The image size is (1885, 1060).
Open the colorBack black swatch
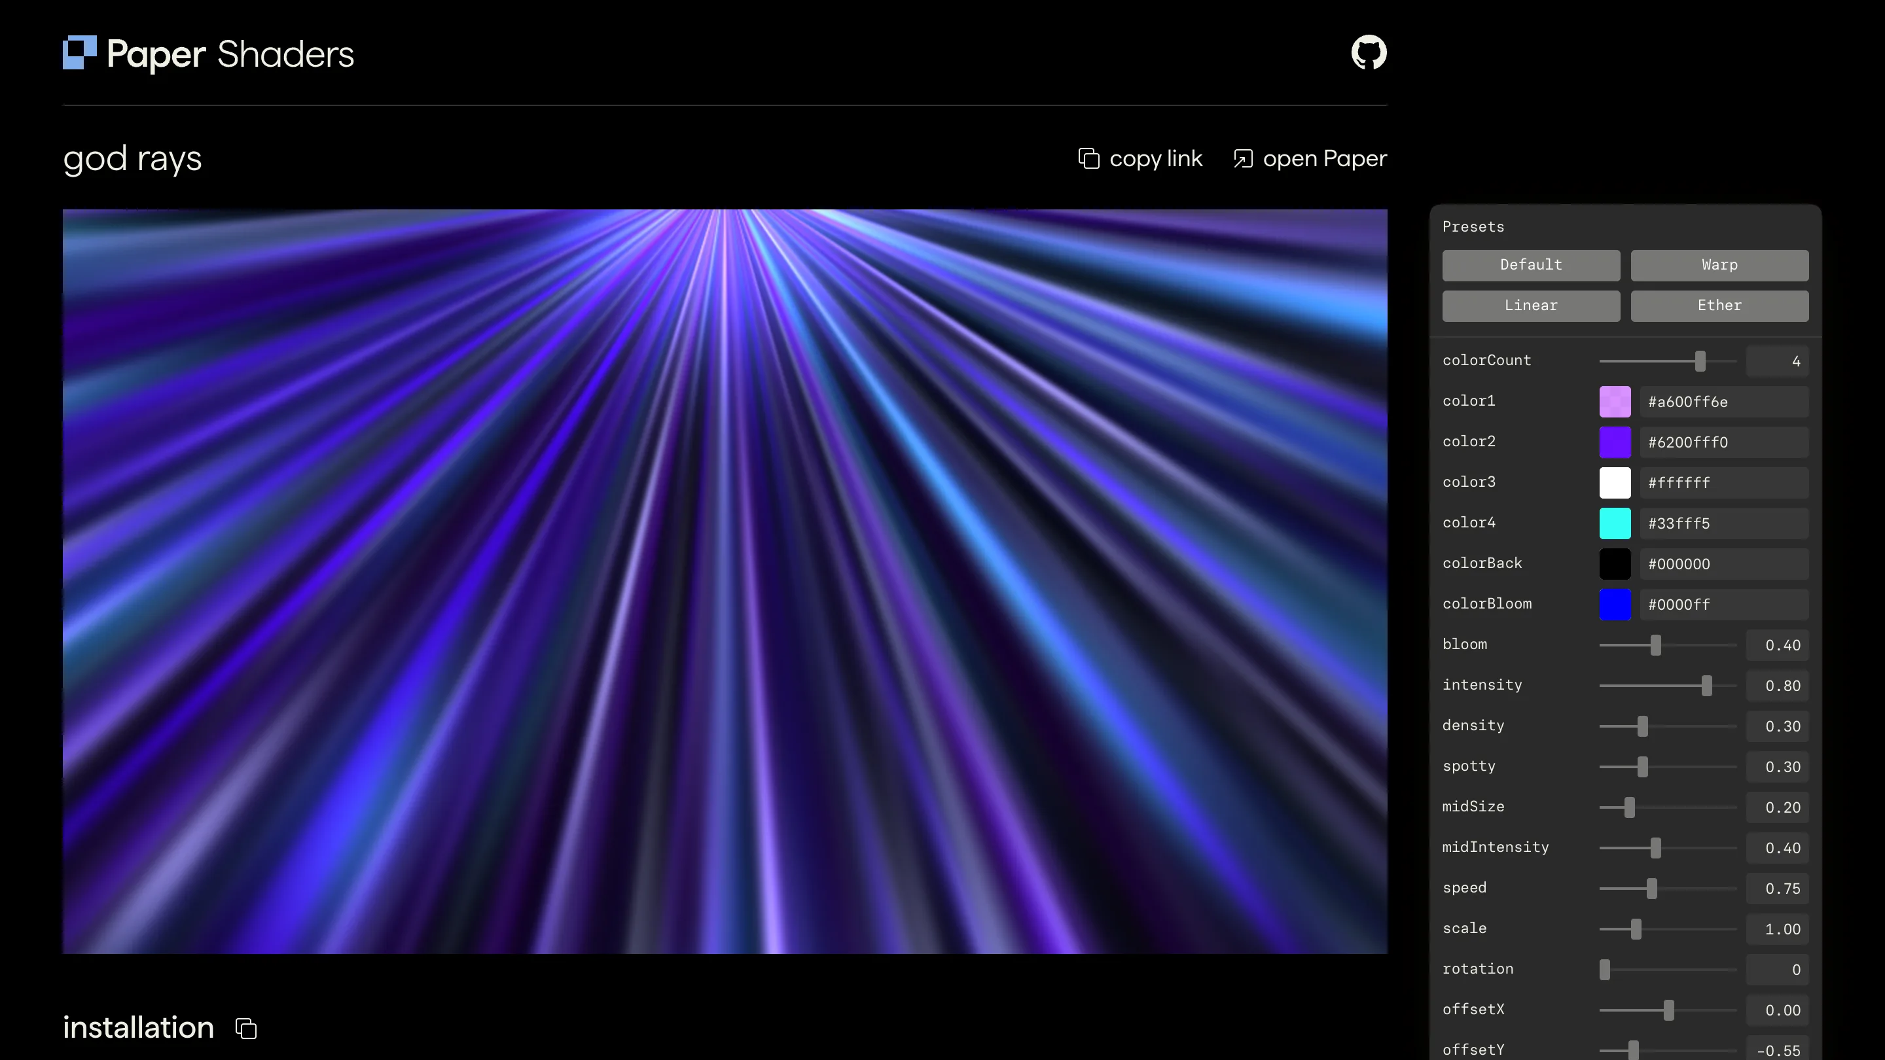pos(1615,564)
